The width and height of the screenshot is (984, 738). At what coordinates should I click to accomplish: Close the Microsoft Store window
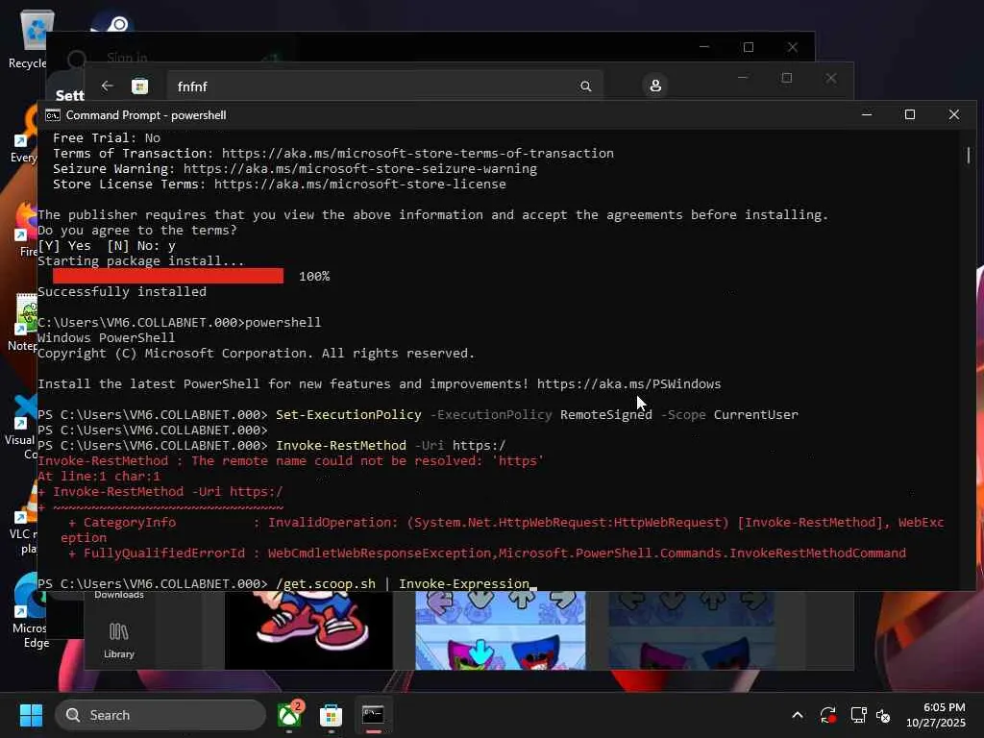coord(831,78)
